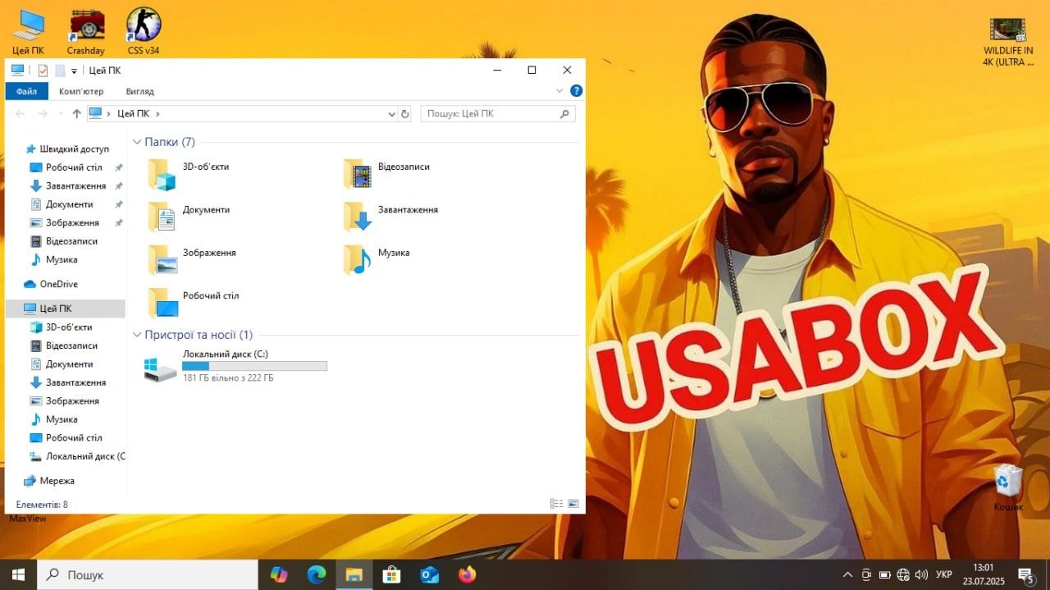Open the Quick Access Toolbar customize dropdown

[x=74, y=71]
